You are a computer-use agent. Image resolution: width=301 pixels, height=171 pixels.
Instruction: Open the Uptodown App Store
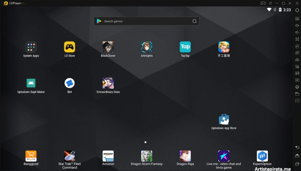pos(224,120)
